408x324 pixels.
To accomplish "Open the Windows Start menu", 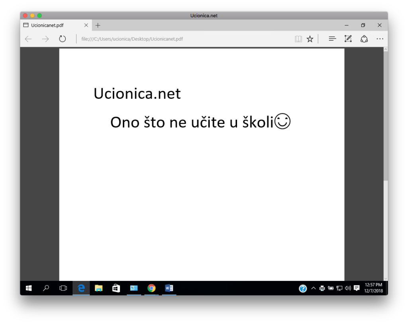I will coord(29,288).
